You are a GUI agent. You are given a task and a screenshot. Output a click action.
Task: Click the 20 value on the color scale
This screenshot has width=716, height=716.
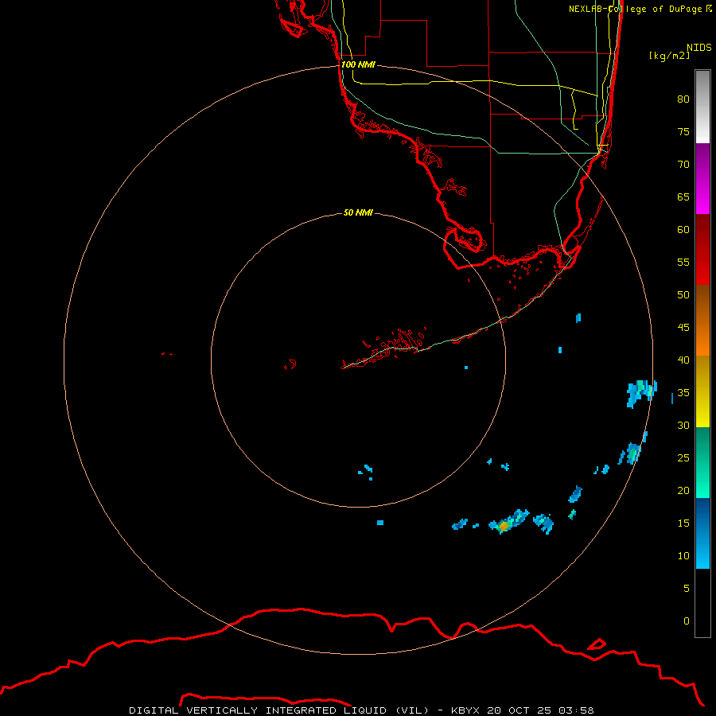point(683,490)
